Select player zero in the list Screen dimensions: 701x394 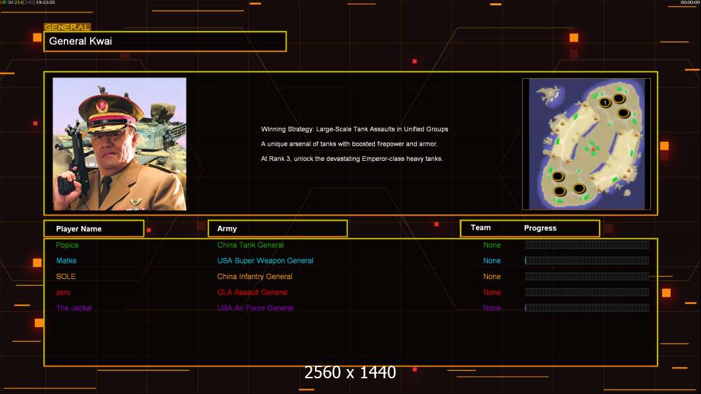(63, 292)
